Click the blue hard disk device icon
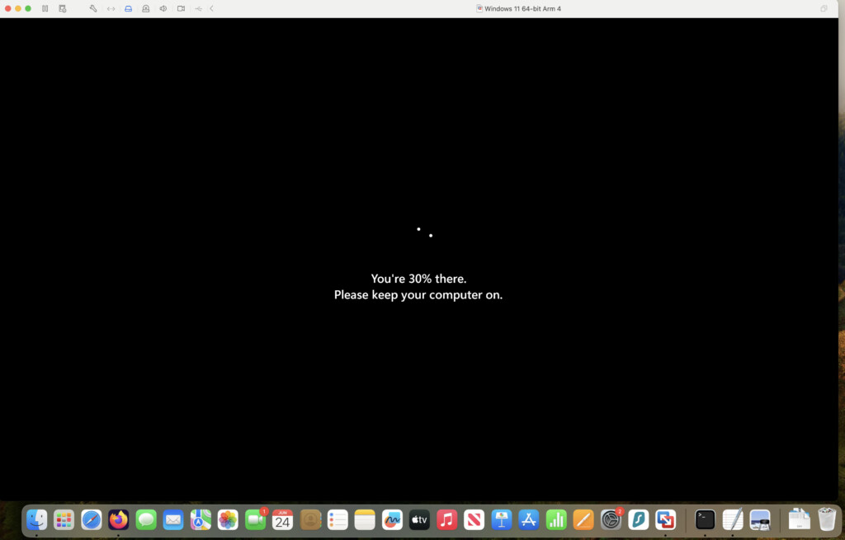This screenshot has width=845, height=540. pos(128,8)
